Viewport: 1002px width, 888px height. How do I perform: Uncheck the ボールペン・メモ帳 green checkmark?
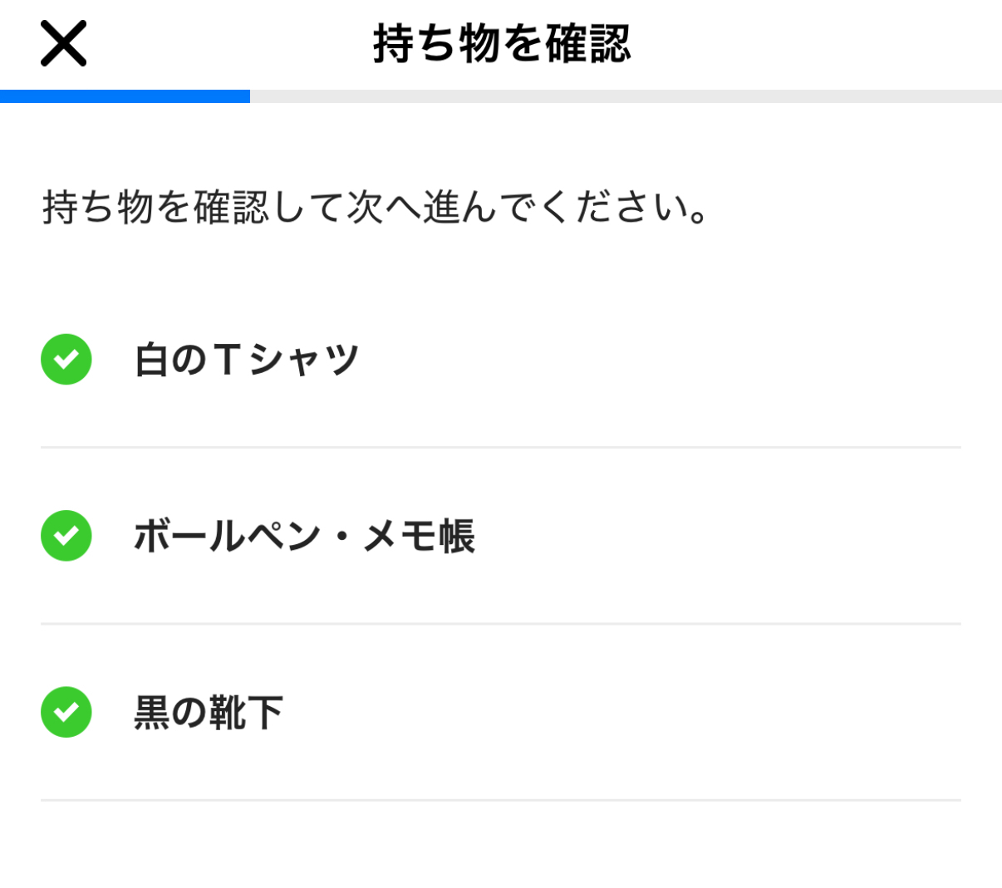66,536
